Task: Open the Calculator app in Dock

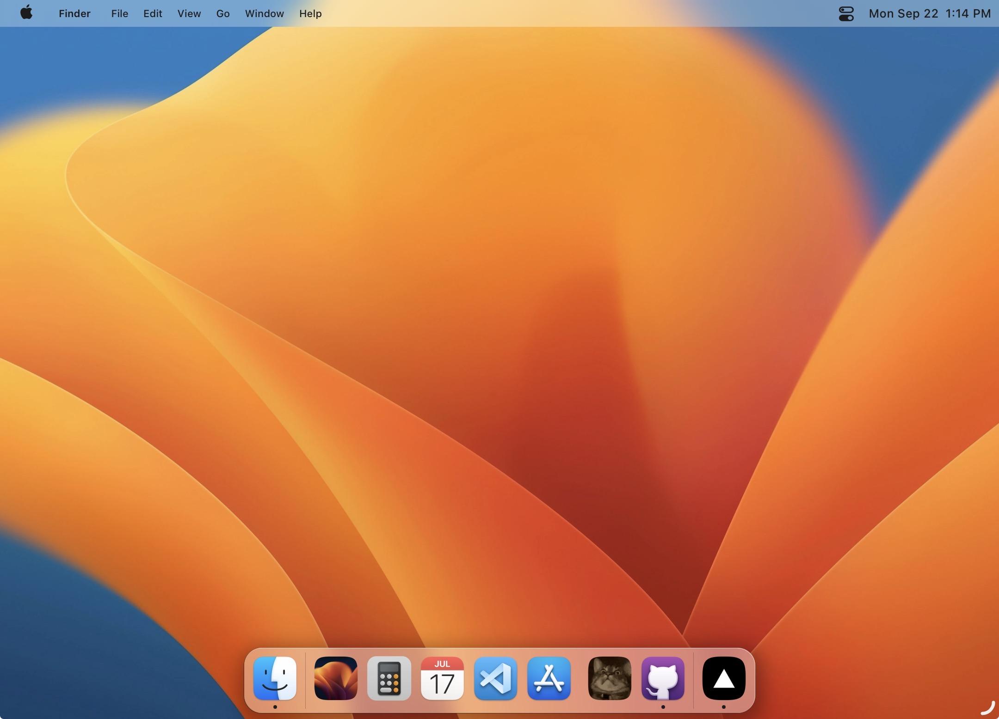Action: (x=388, y=678)
